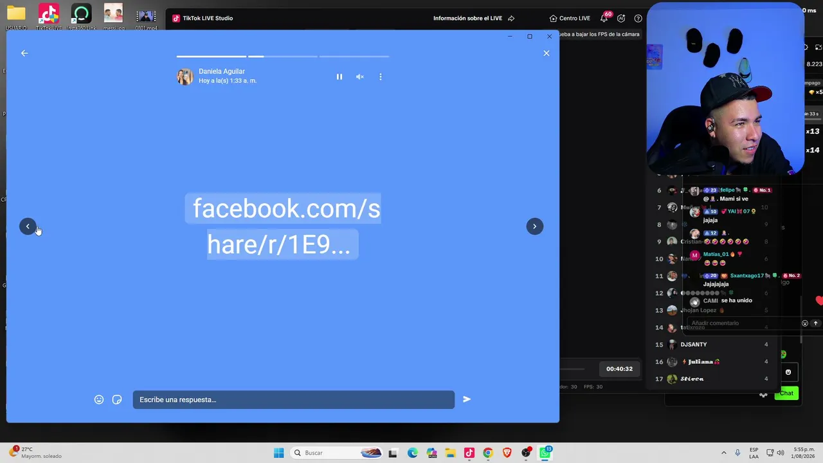The image size is (823, 463).
Task: Go to the previous status
Action: tap(28, 226)
